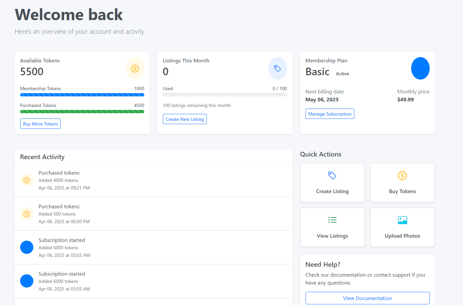Click the Purchased Tokens value 4500
Screen dimensions: 463x306
139,105
